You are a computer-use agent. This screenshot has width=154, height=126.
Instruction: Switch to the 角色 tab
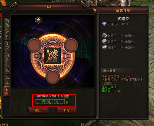[x=7, y=23]
